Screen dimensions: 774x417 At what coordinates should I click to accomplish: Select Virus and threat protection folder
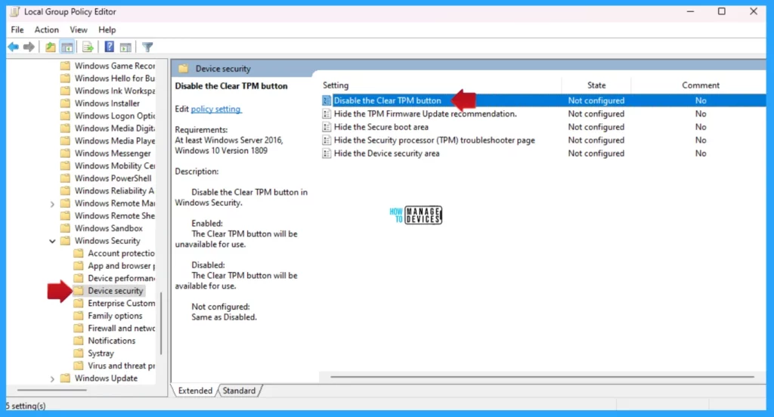(x=121, y=366)
